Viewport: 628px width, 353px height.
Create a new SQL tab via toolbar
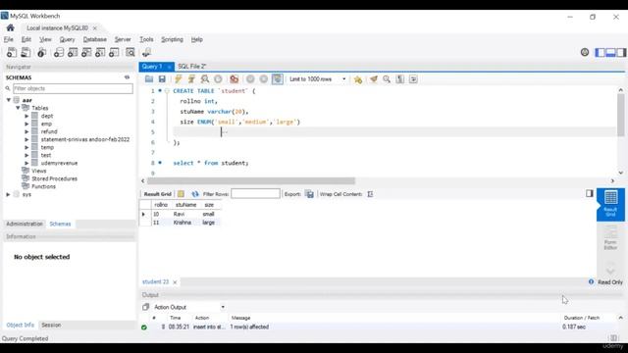[12, 52]
